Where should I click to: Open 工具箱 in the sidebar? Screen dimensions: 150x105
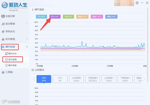tap(9, 72)
